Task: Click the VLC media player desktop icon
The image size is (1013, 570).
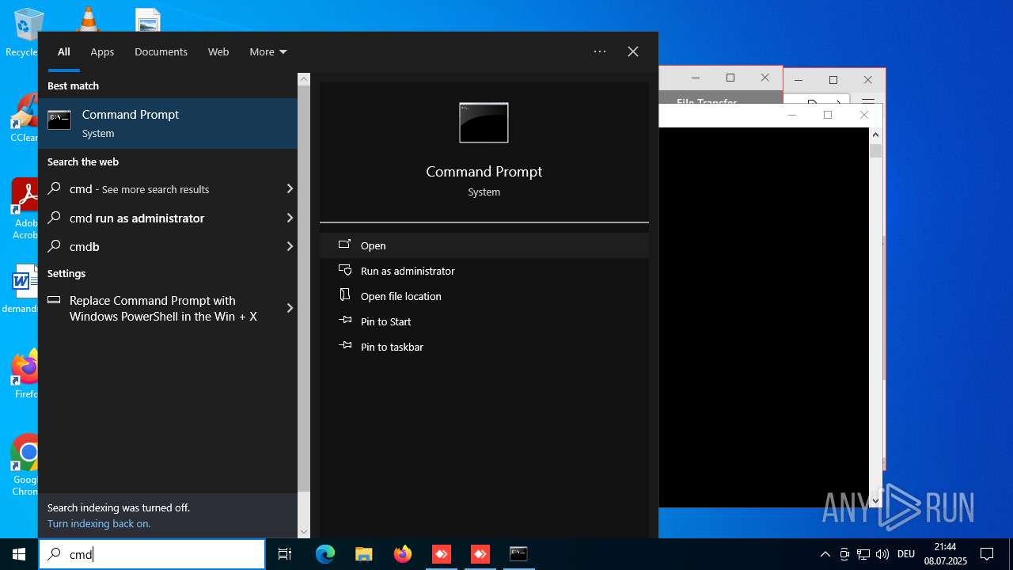Action: [88, 19]
